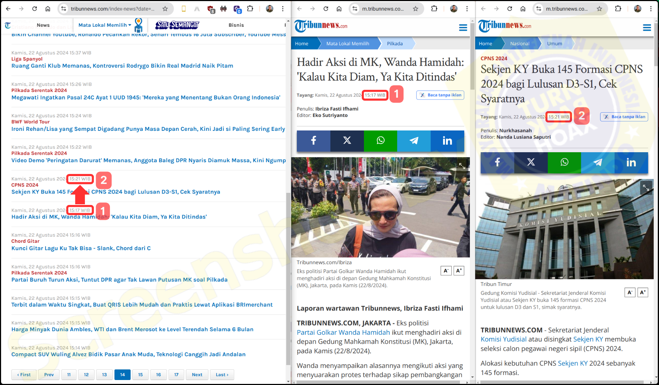Screen dimensions: 659x385
Task: Select Mata Lokal Memilih breadcrumb tab
Action: [x=348, y=43]
